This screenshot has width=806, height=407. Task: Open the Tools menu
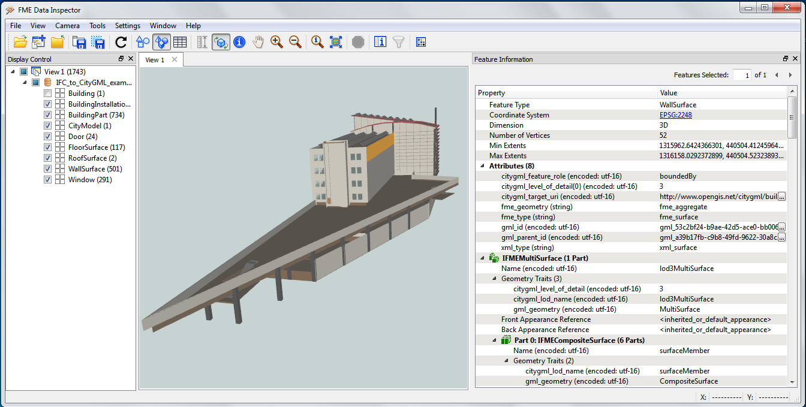coord(97,26)
